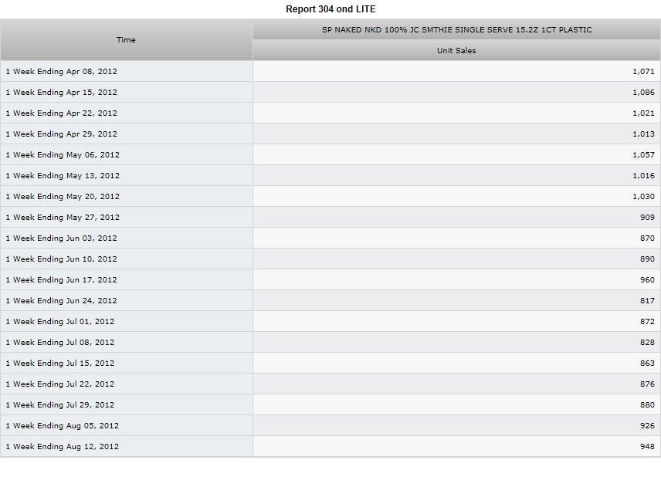Select unit sales value 828
The height and width of the screenshot is (487, 661).
click(647, 342)
